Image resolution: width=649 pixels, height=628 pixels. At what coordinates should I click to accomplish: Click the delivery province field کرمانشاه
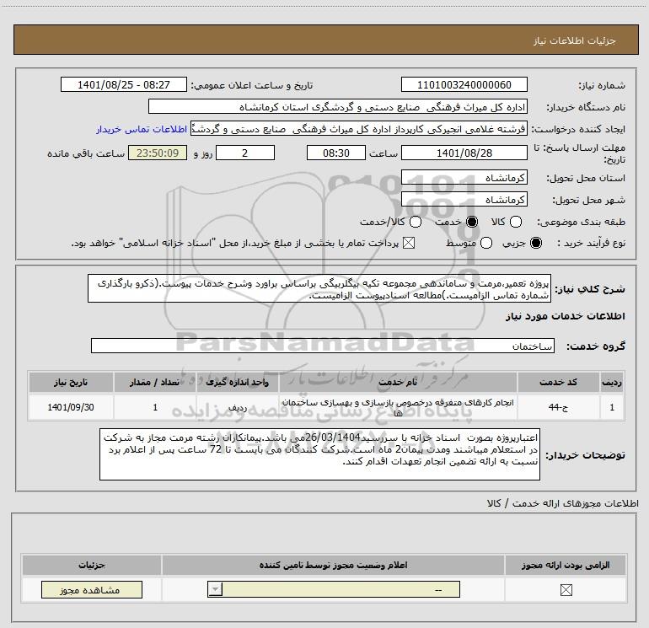click(x=464, y=178)
